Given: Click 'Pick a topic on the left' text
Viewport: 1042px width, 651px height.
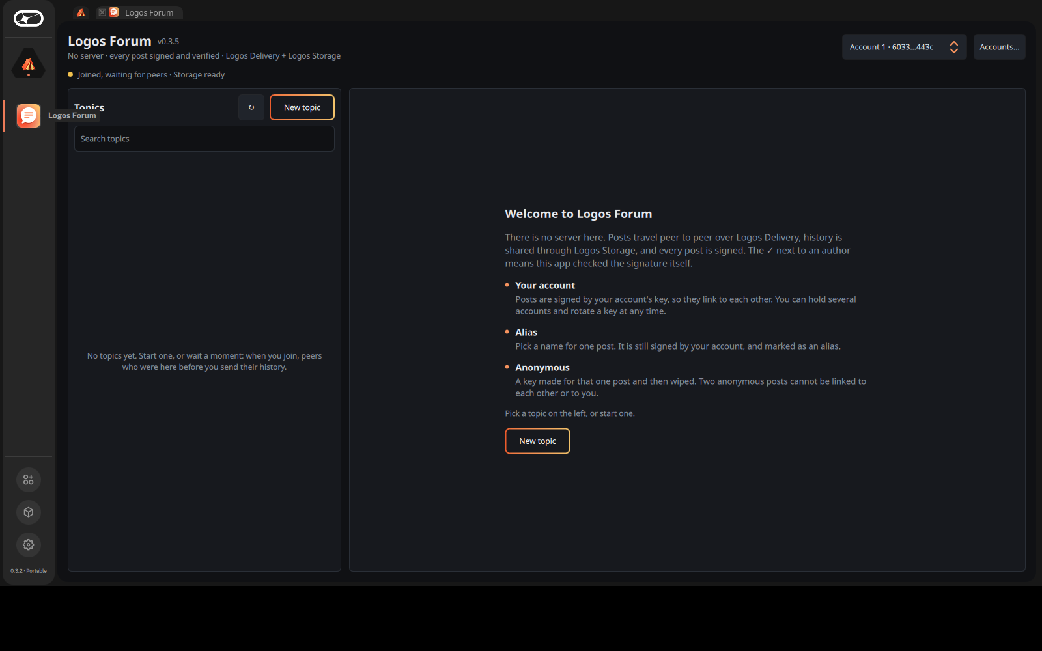Looking at the screenshot, I should coord(570,413).
